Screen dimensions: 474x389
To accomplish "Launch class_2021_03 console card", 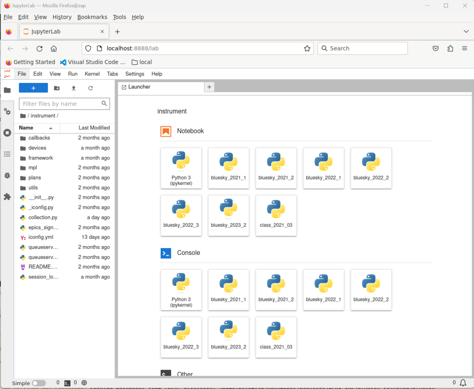I will 276,338.
